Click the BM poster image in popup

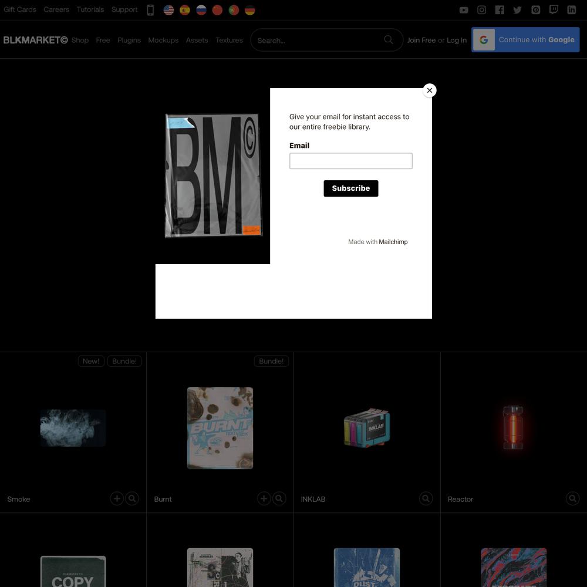(x=214, y=176)
